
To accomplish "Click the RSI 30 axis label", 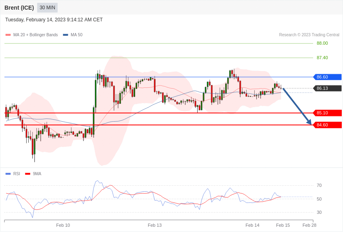I will 319,212.
